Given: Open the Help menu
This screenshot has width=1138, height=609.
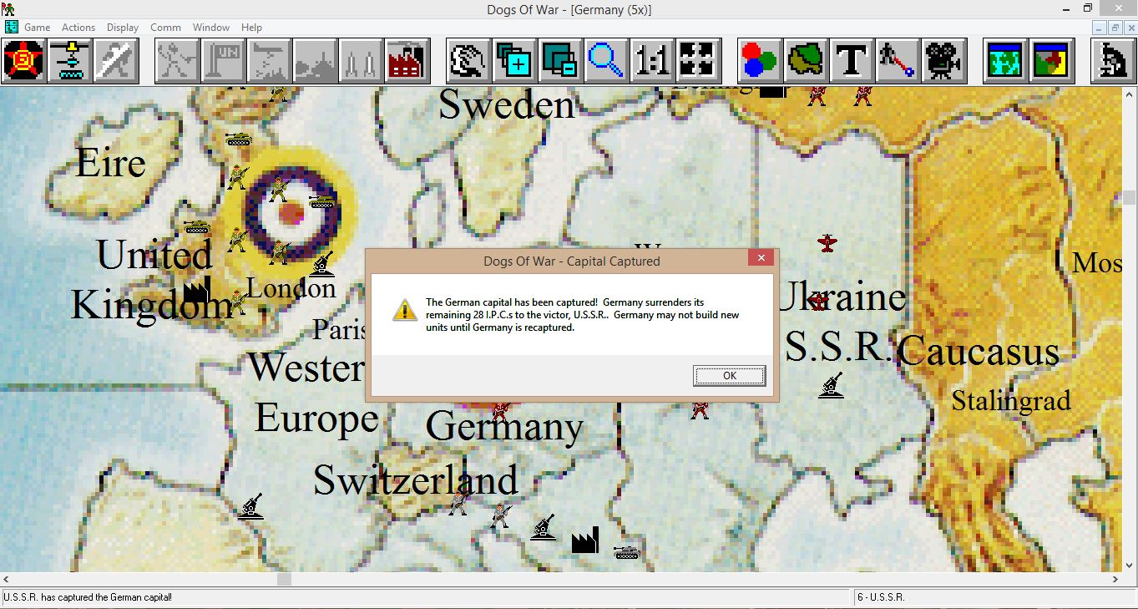Looking at the screenshot, I should [251, 28].
